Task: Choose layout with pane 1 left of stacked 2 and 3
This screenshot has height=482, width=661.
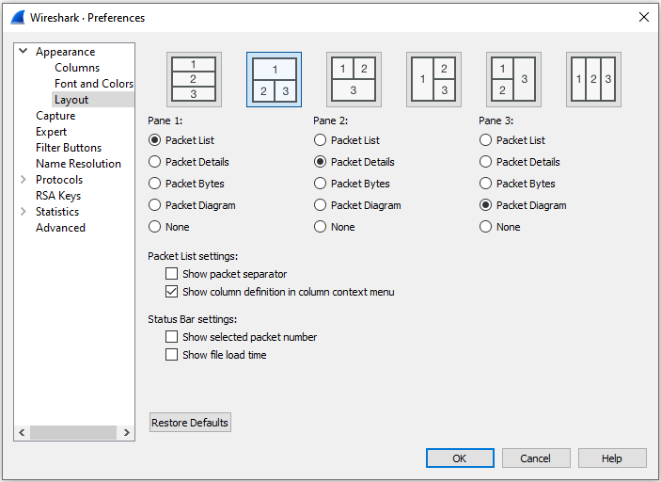Action: [433, 79]
